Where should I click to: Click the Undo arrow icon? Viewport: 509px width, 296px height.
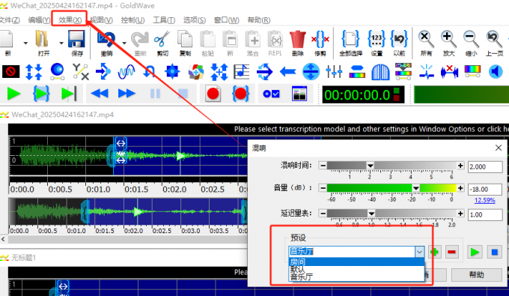click(106, 39)
